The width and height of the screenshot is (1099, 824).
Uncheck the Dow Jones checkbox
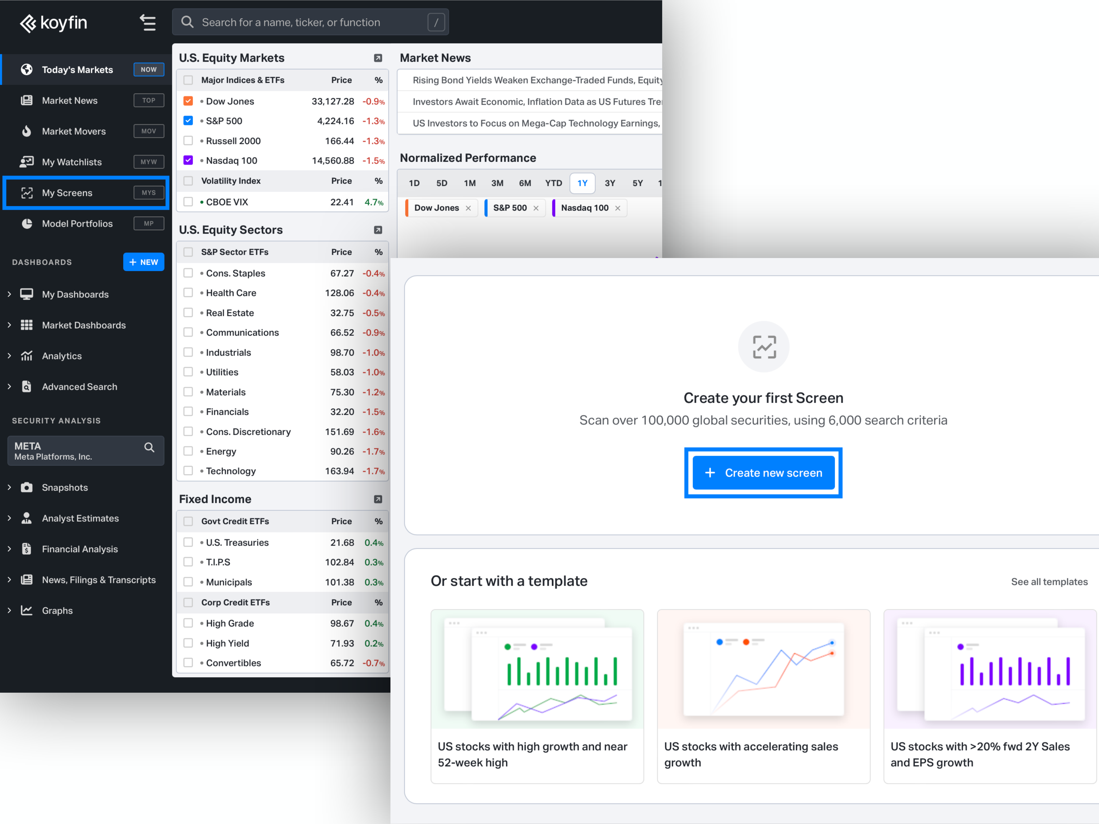coord(188,101)
